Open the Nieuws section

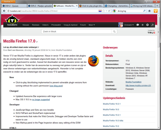[x=26, y=25]
